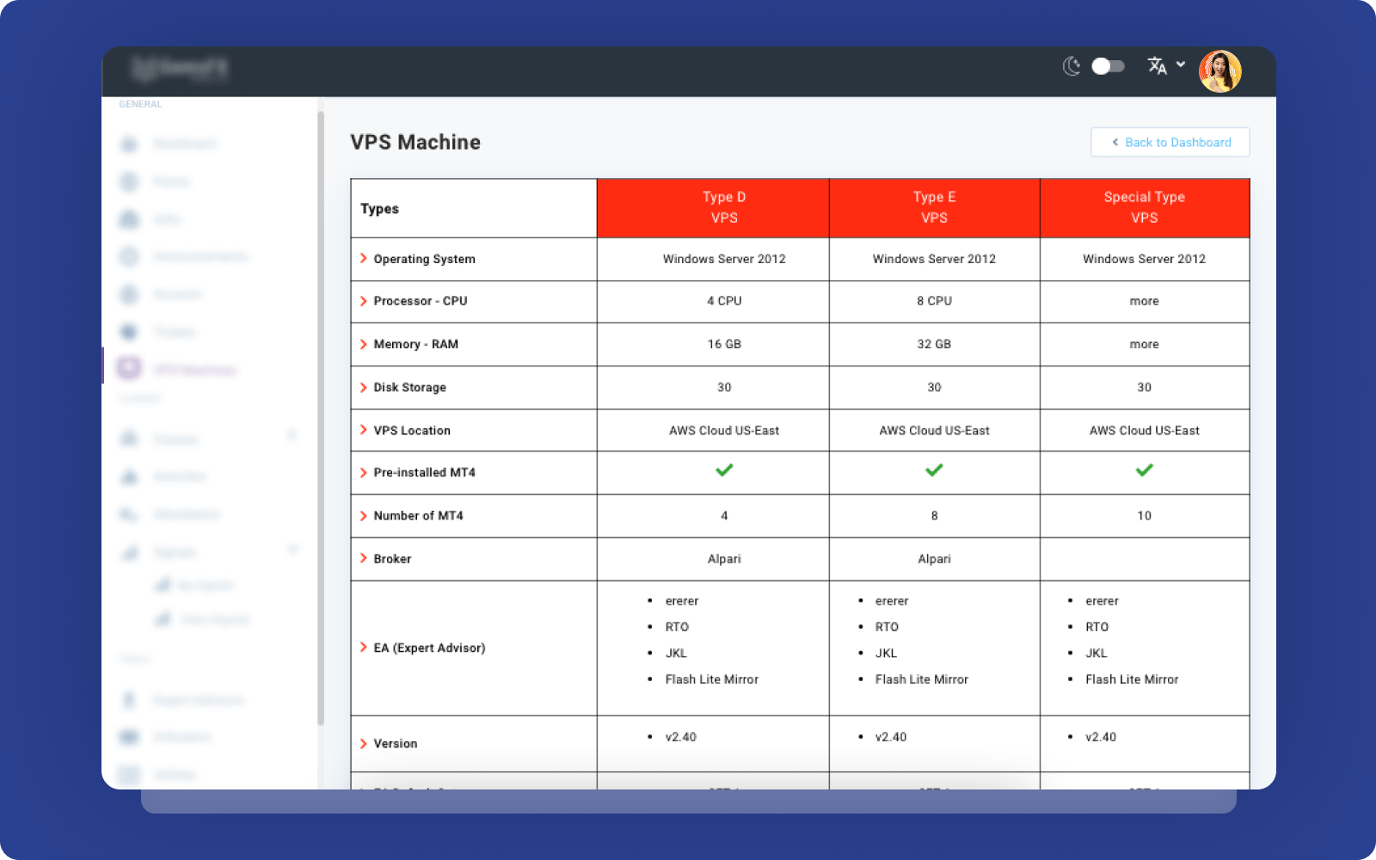Viewport: 1376px width, 860px height.
Task: Toggle the dark mode switch
Action: coord(1108,66)
